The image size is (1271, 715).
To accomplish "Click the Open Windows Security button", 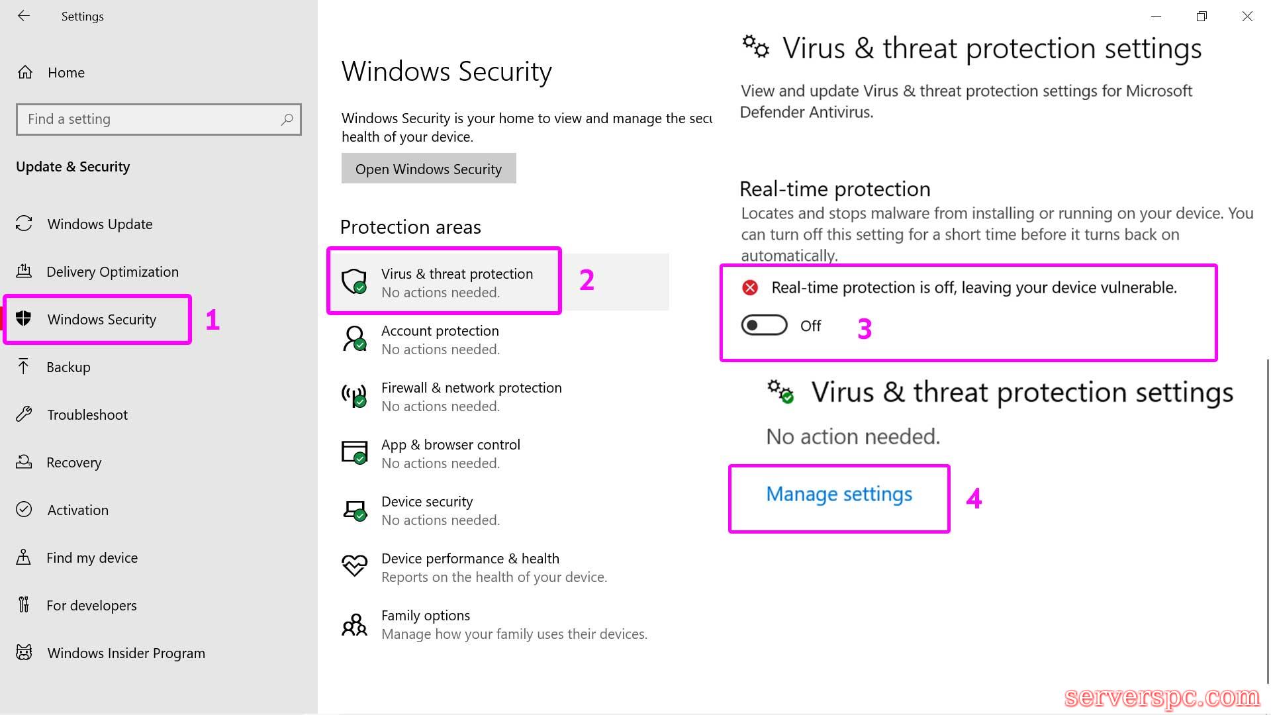I will pos(428,169).
